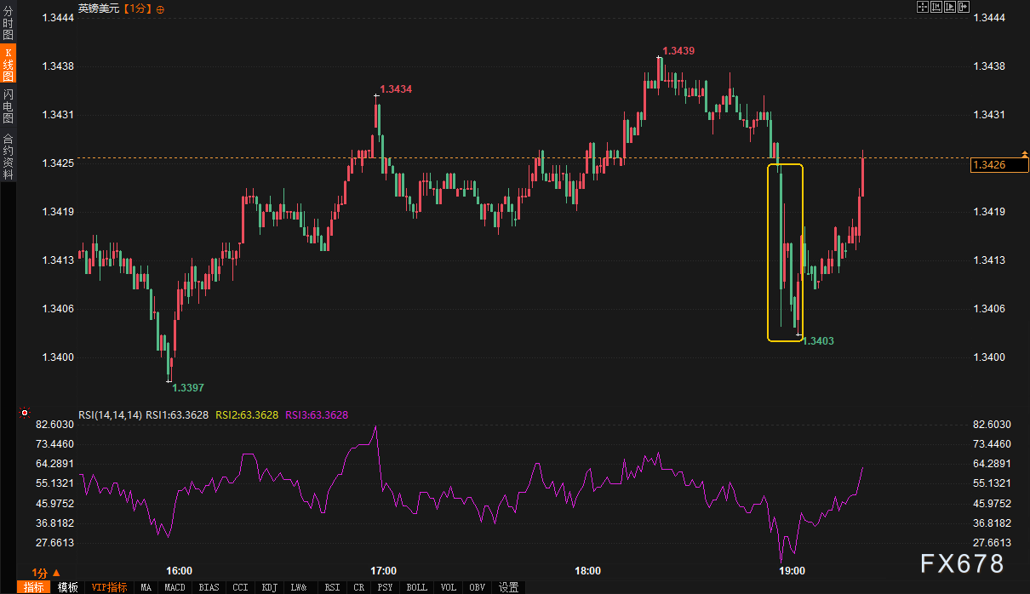The width and height of the screenshot is (1030, 594).
Task: Open indicator 设置 settings
Action: coord(508,587)
